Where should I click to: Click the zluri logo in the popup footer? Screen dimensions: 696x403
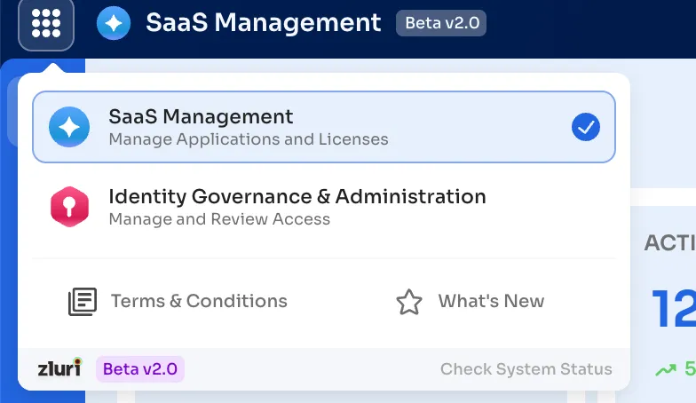[x=60, y=367]
